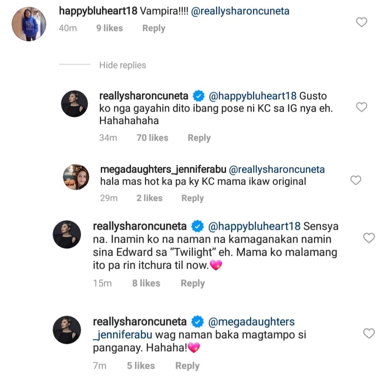Open megadaughters_jenniferabu's profile avatar
Screen dimensions: 382x382
[x=76, y=177]
